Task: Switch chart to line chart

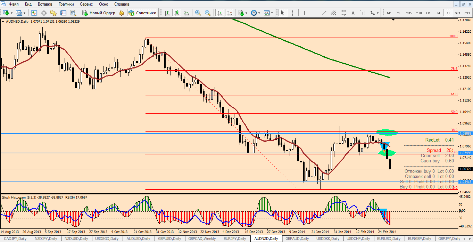Action: 186,13
